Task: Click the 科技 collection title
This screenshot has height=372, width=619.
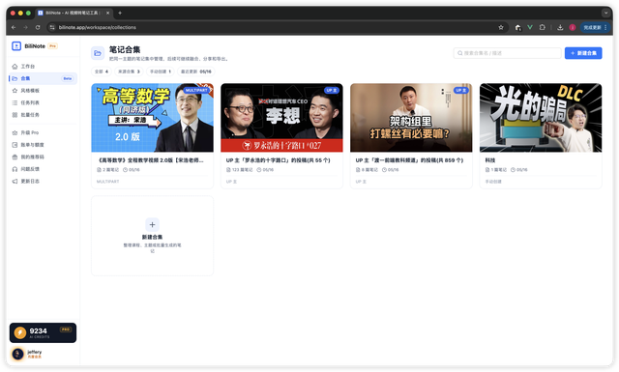Action: pos(490,160)
